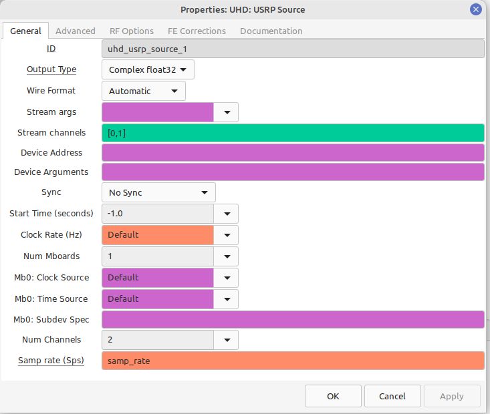Click the Start Time field showing -1.0
Viewport: 490px width, 414px height.
[158, 214]
